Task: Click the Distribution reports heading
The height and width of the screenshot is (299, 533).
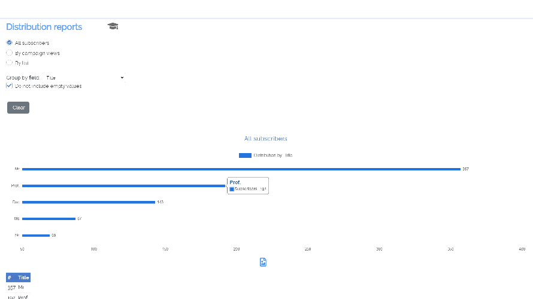Action: [44, 27]
